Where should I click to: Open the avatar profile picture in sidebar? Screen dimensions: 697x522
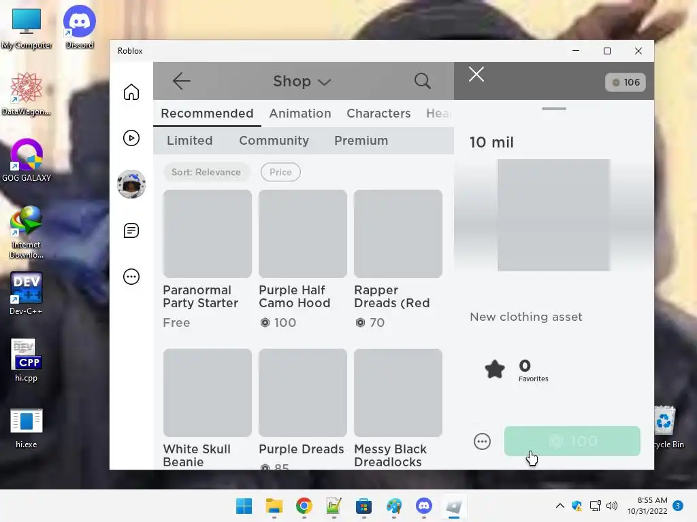[x=131, y=184]
